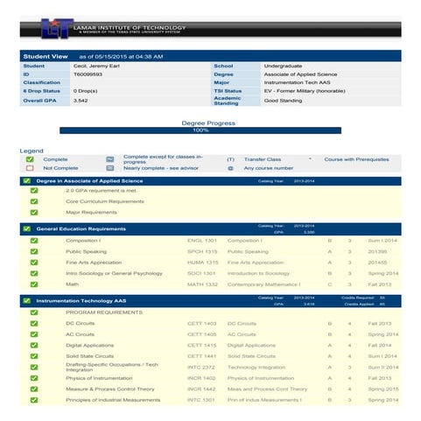Click checkmark beside Intro Sociology or General Psychology
421x421 pixels.
click(x=34, y=273)
